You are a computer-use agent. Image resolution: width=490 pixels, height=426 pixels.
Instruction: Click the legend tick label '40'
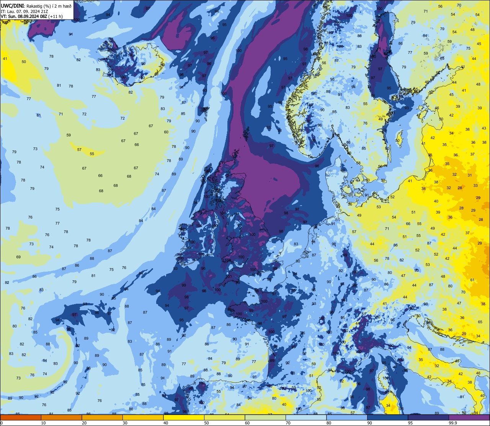pyautogui.click(x=166, y=423)
